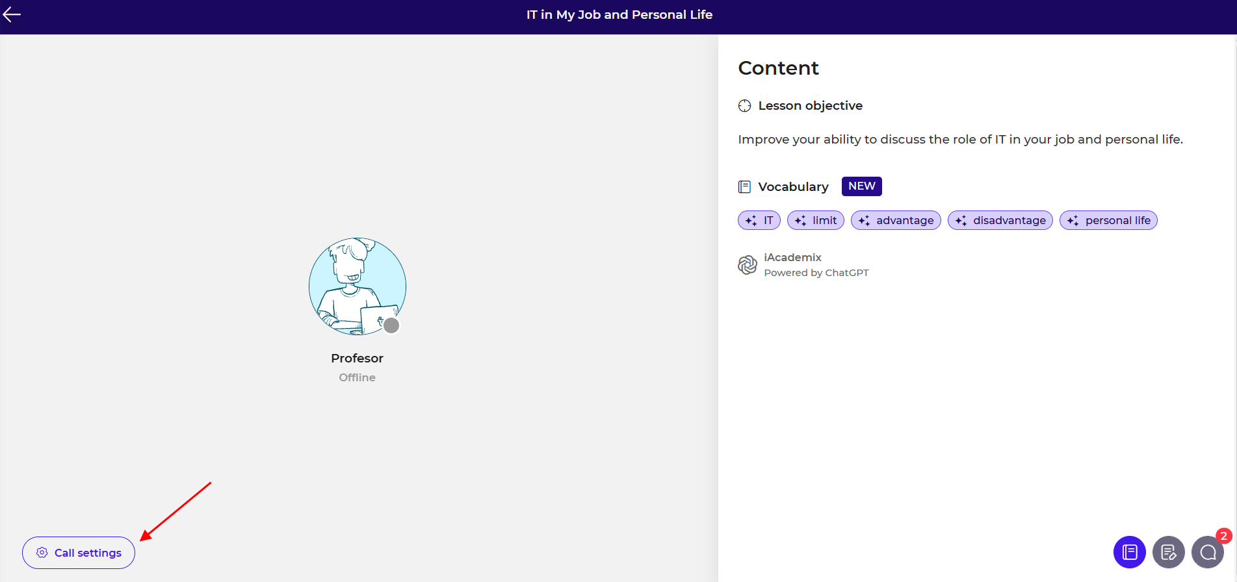Click the Profesor avatar picture
Viewport: 1237px width, 582px height.
[357, 286]
